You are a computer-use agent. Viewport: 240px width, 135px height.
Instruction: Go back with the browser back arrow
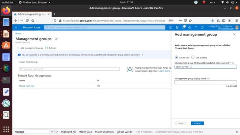click(16, 21)
